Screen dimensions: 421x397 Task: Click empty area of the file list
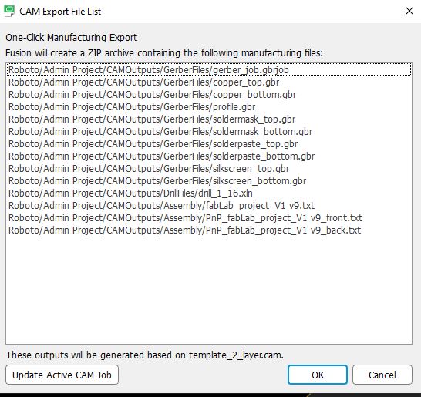click(x=209, y=290)
